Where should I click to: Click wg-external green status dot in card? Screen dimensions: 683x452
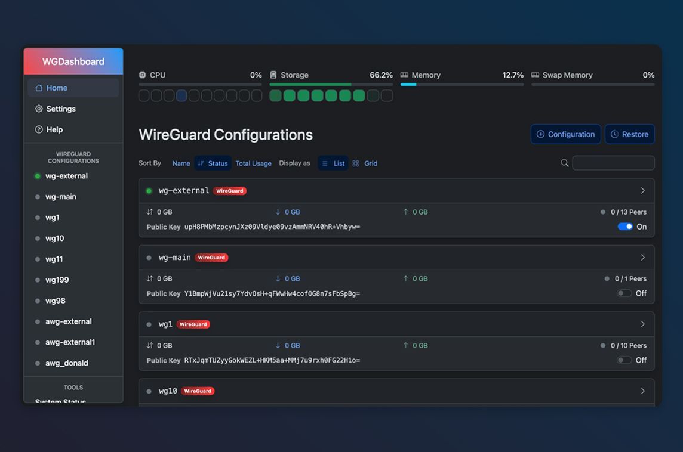(x=149, y=191)
